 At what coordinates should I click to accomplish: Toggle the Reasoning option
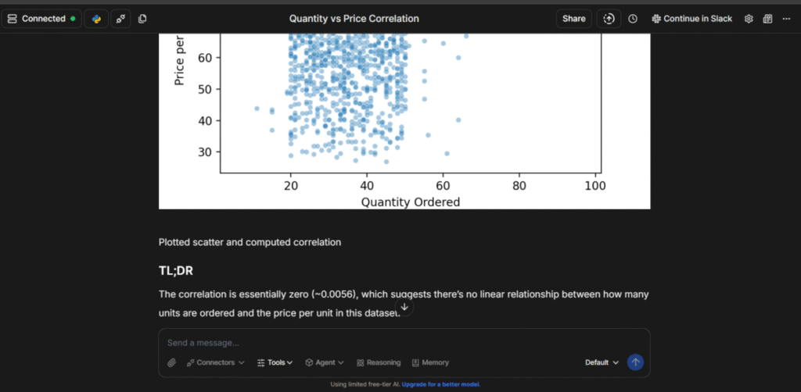click(x=379, y=362)
